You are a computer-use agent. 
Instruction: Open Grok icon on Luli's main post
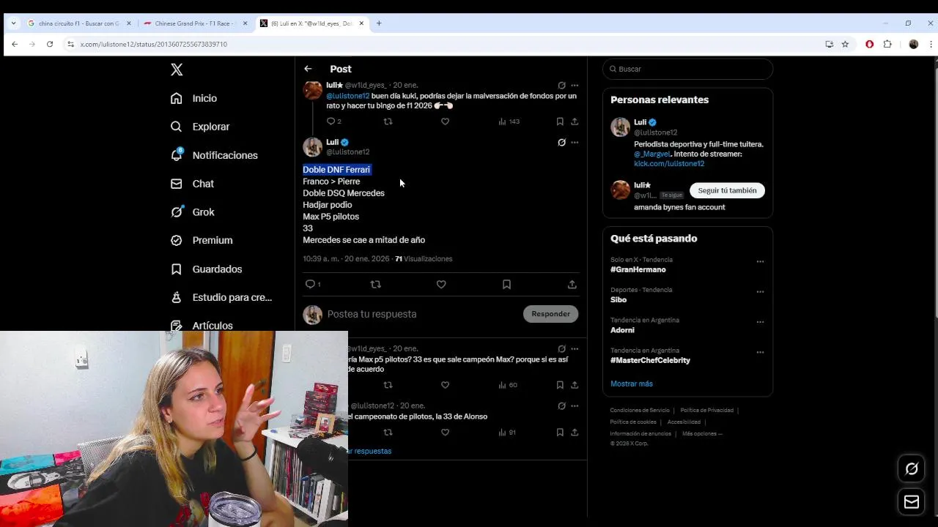pyautogui.click(x=561, y=142)
